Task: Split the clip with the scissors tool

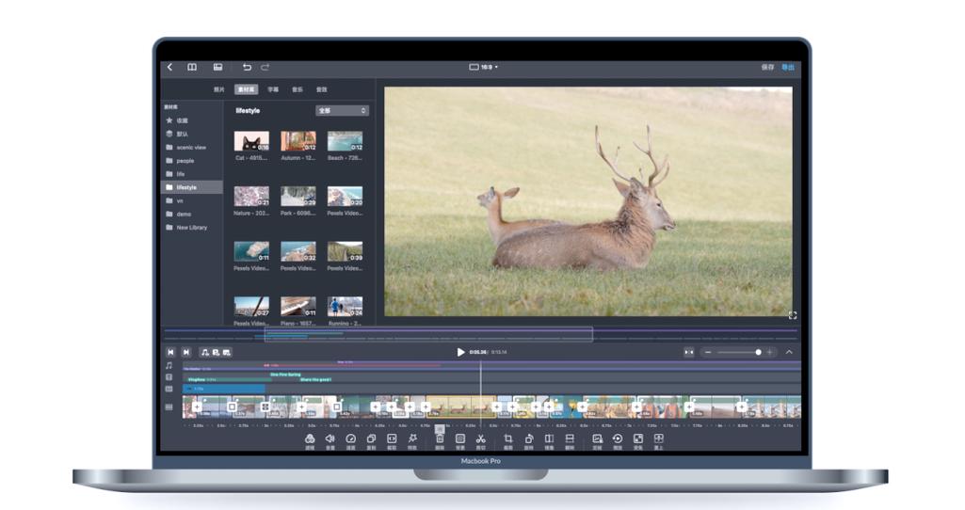Action: click(481, 438)
